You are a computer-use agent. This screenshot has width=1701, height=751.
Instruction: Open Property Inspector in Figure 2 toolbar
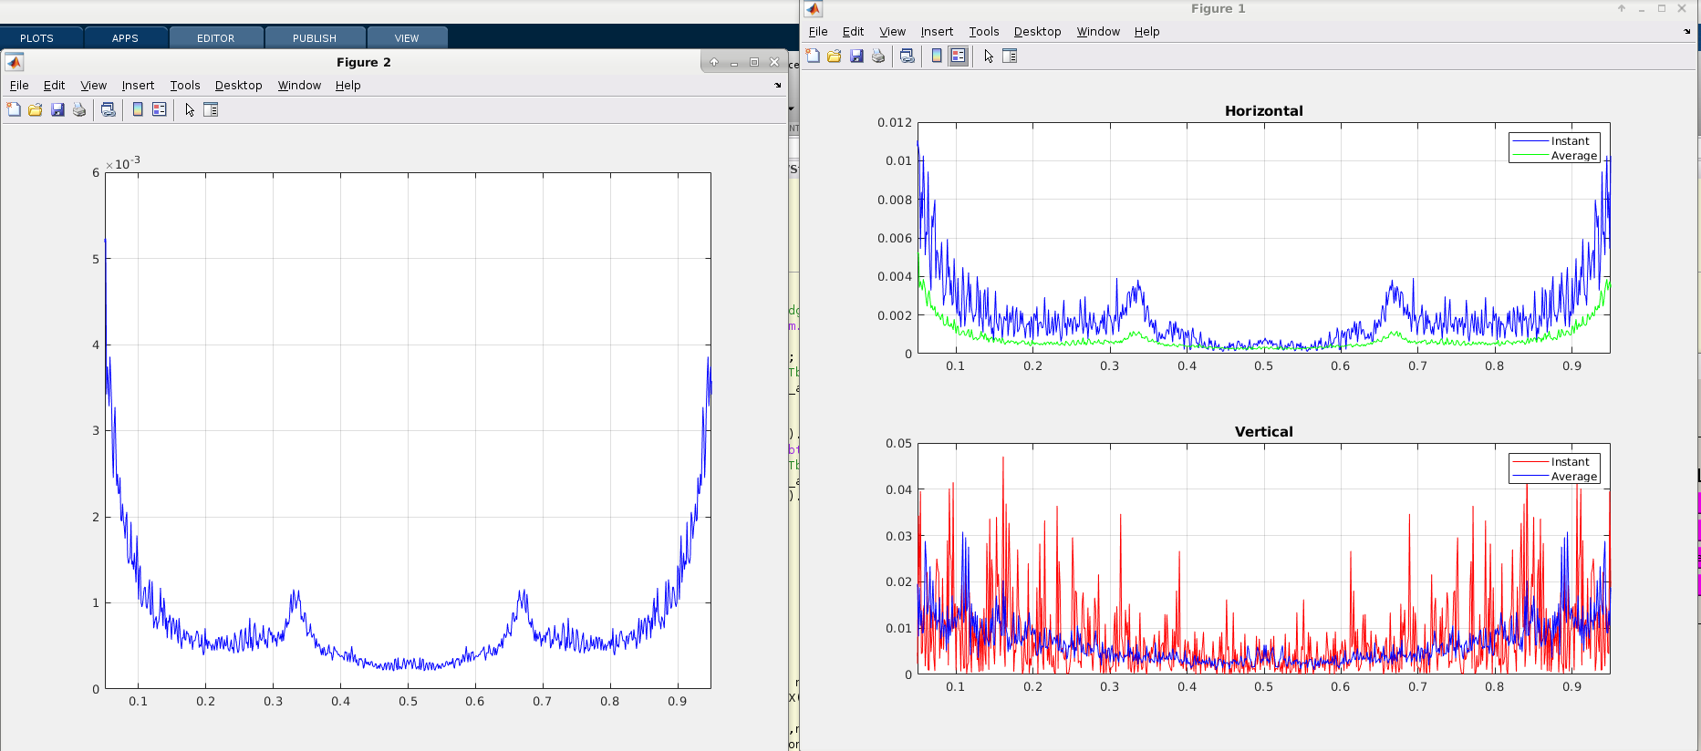[x=211, y=110]
